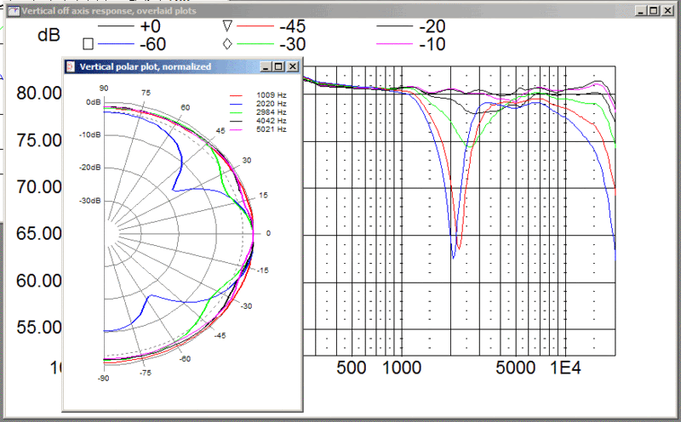Click the 1E4 frequency axis label
This screenshot has width=681, height=422.
click(x=565, y=368)
